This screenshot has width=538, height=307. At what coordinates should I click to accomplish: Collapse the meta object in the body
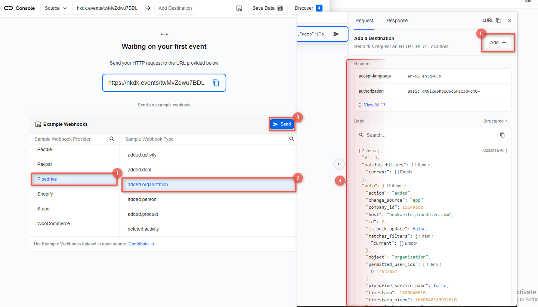point(405,186)
